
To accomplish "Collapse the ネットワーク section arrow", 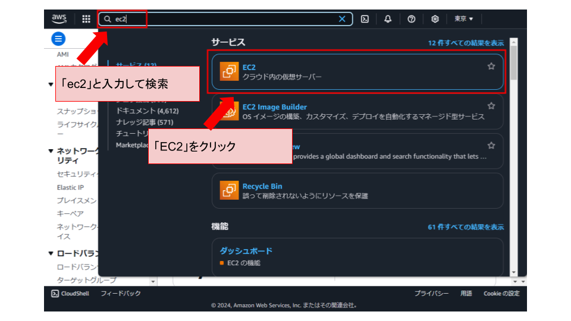I will coord(51,150).
